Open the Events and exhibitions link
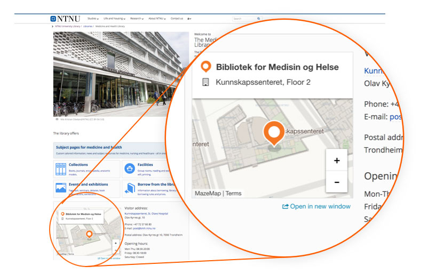428x274 pixels. click(x=88, y=184)
